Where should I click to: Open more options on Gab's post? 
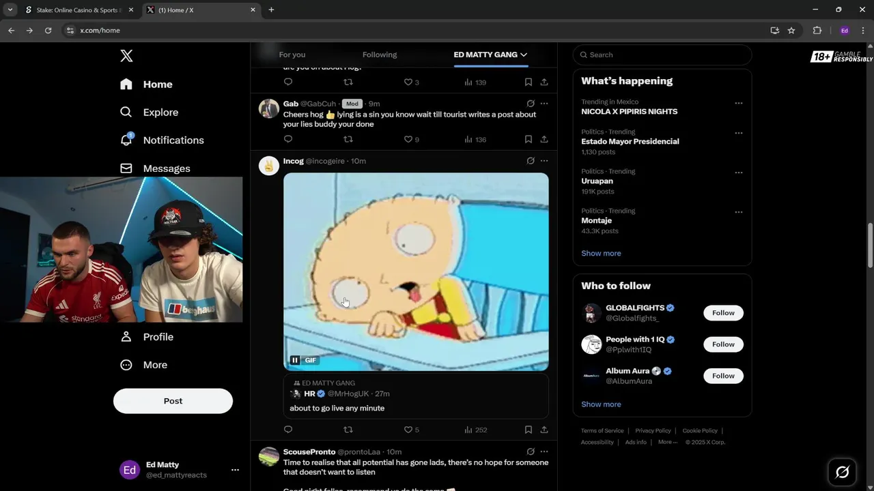pos(544,104)
